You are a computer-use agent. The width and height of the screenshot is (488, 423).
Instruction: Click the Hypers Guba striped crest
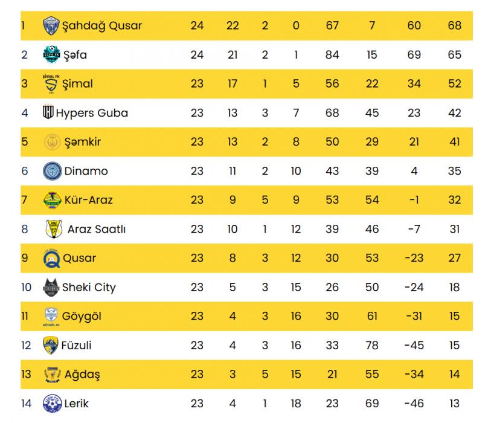click(x=48, y=112)
